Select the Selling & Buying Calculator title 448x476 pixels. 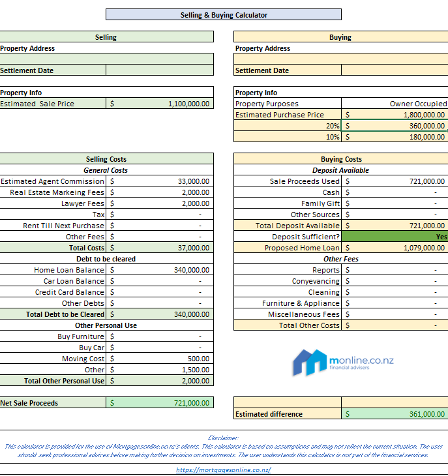224,15
